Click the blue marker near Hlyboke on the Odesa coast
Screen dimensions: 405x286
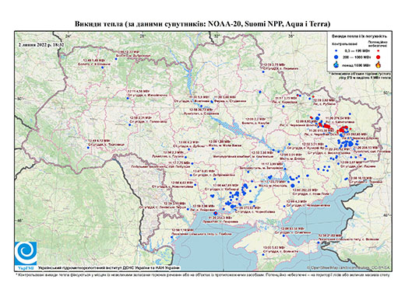click(172, 237)
